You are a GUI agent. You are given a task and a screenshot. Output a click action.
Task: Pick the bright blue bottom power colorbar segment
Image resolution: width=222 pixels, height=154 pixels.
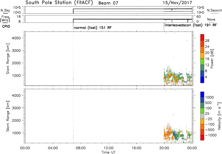pyautogui.click(x=202, y=80)
